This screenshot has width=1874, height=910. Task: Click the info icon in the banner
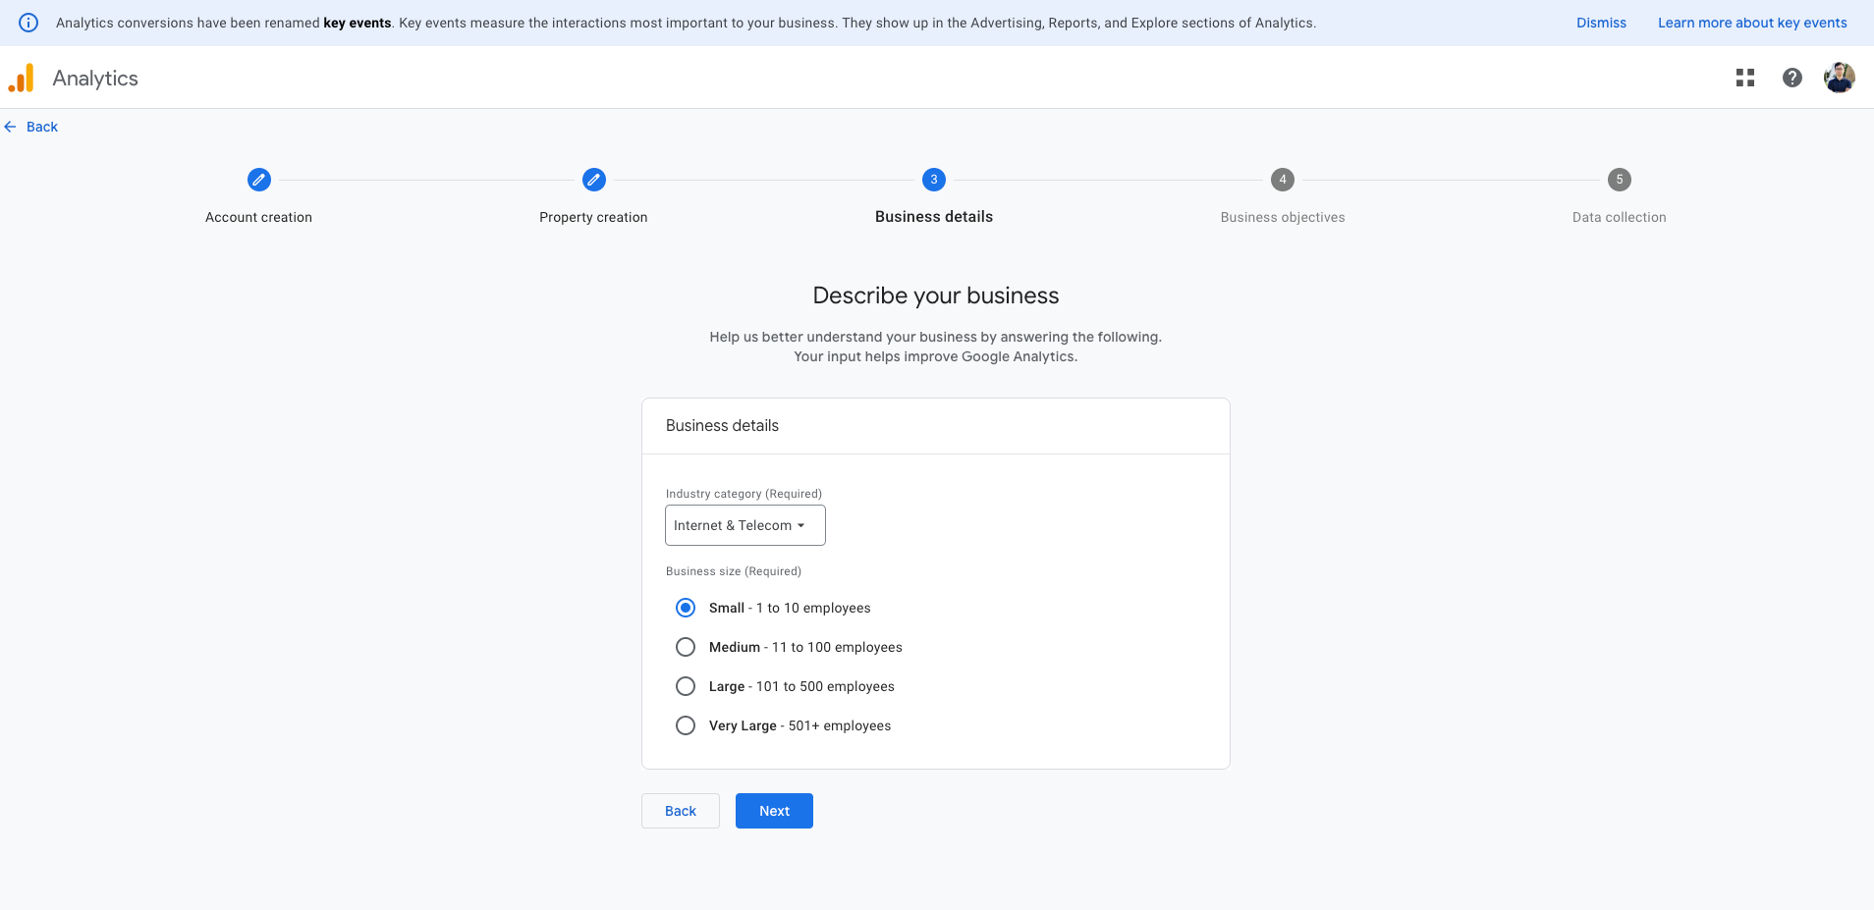28,23
